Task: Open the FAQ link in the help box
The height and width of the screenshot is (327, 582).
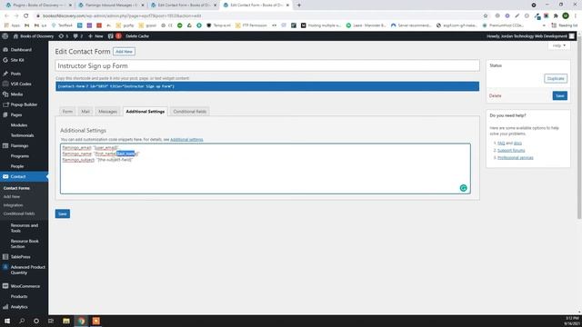Action: pos(501,144)
